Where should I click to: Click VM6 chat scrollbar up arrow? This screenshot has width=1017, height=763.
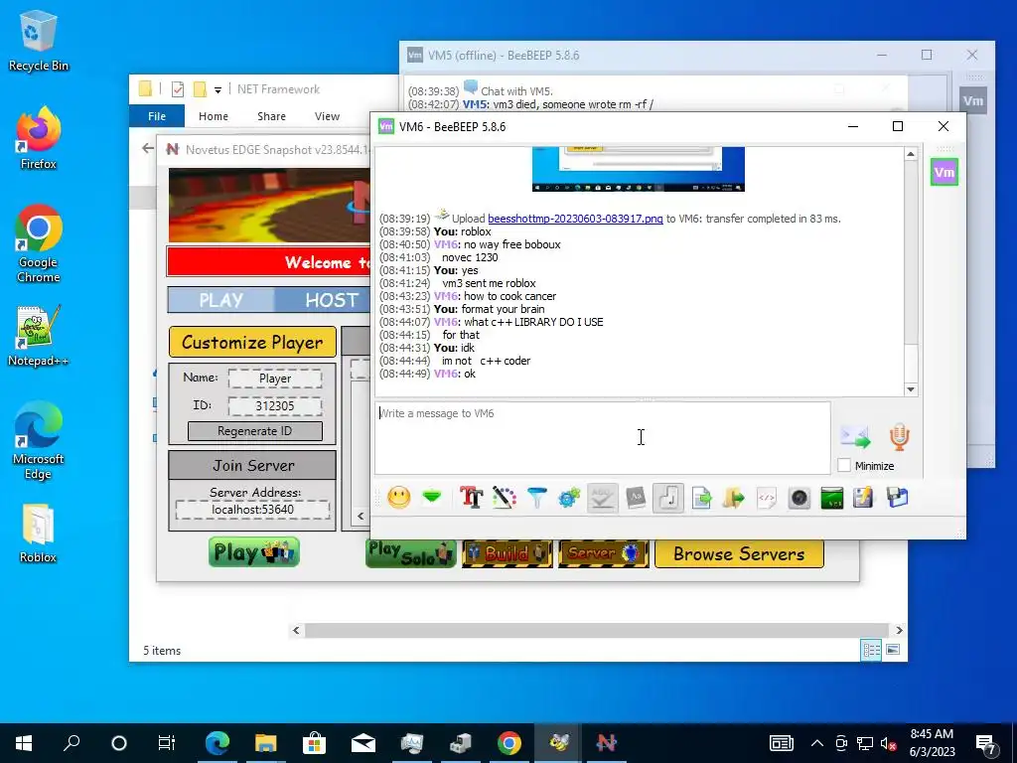point(911,154)
